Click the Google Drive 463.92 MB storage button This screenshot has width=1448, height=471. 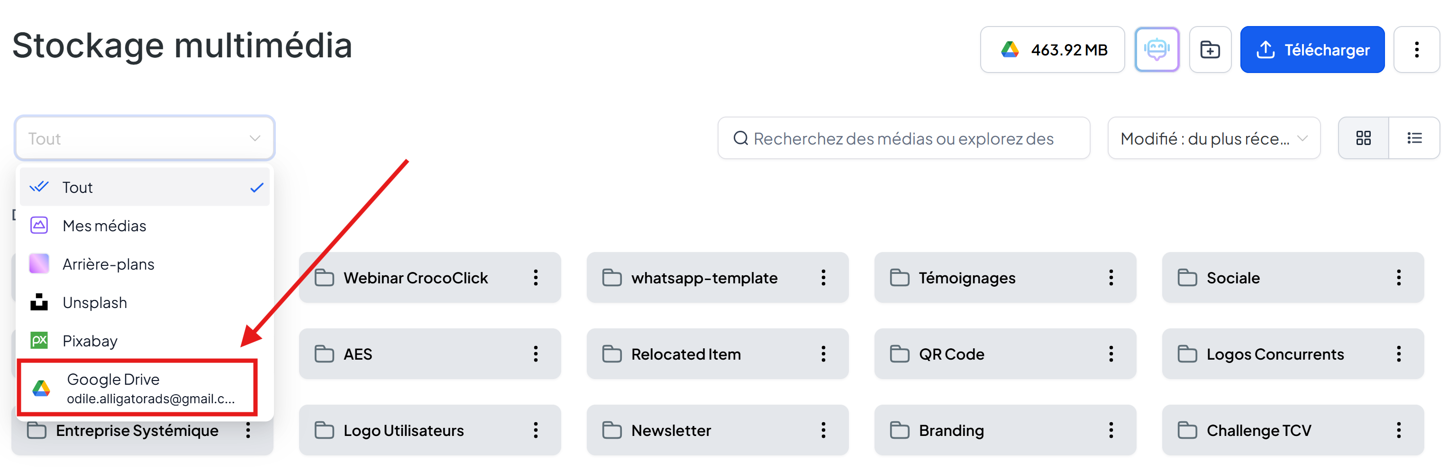pyautogui.click(x=1052, y=49)
